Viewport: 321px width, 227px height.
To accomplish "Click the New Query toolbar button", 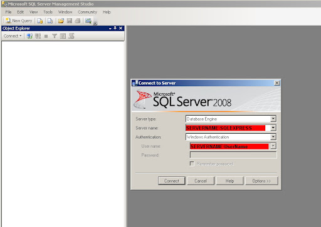I will tap(19, 21).
